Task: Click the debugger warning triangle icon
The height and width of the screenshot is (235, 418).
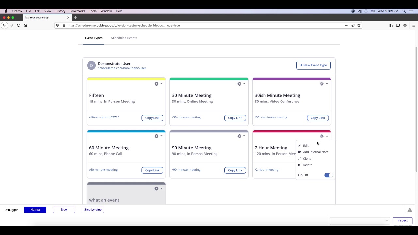Action: (410, 210)
